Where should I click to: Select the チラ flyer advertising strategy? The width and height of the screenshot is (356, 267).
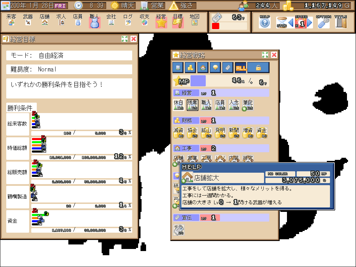(x=179, y=230)
